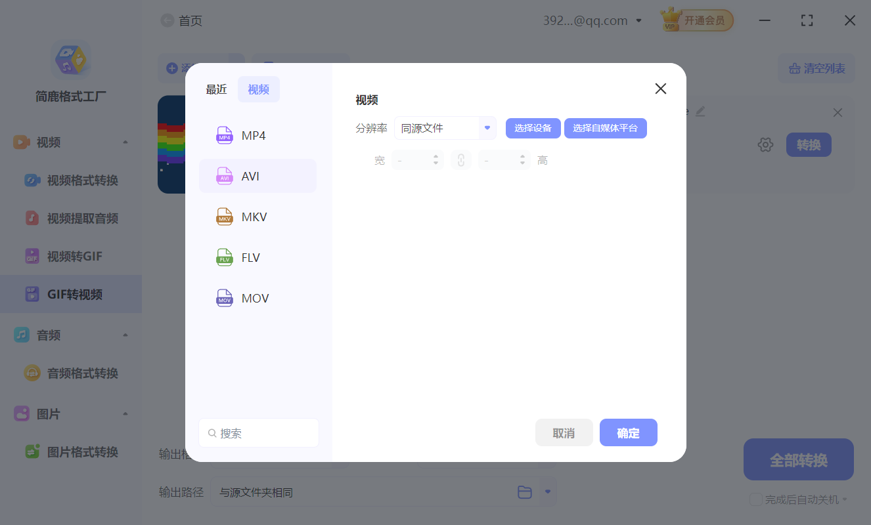
Task: Click inside the 搜索 search field
Action: pos(258,432)
